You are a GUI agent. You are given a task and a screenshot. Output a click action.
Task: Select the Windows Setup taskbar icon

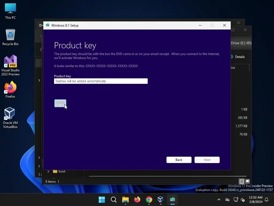173,200
